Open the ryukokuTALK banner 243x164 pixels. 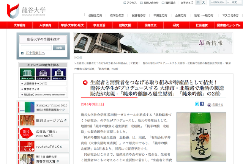click(43, 146)
